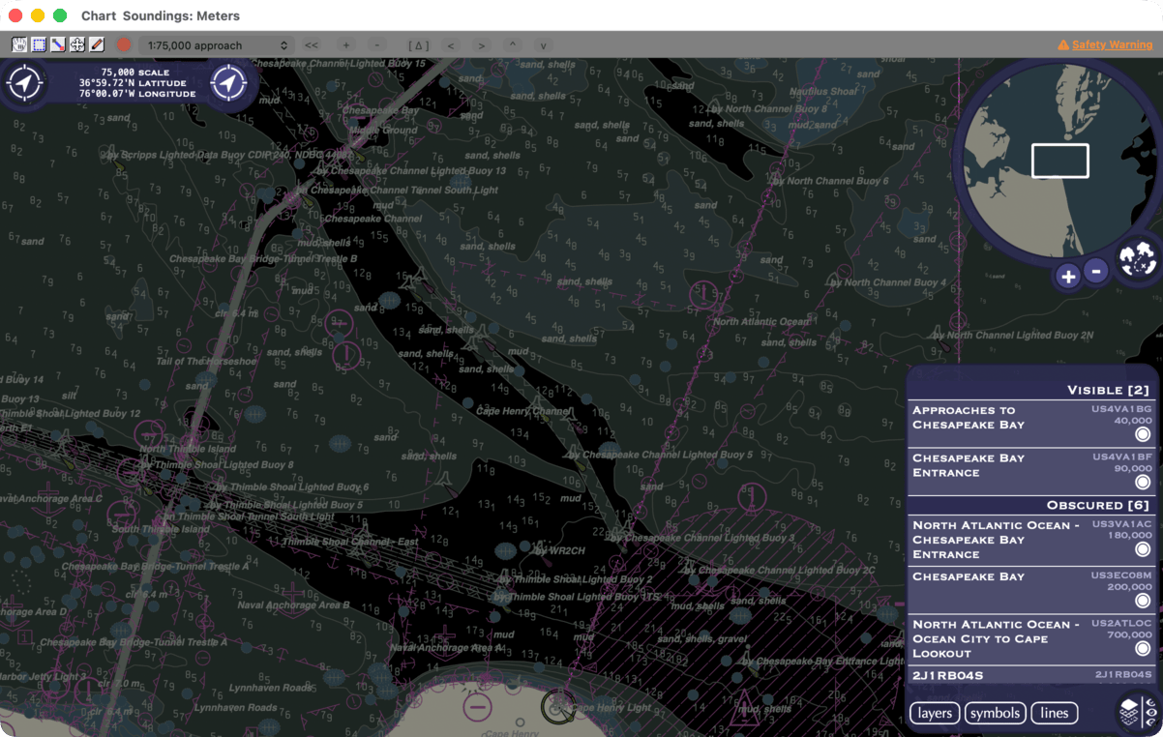Viewport: 1163px width, 737px height.
Task: Select the dashed rectangle selection tool
Action: (x=39, y=44)
